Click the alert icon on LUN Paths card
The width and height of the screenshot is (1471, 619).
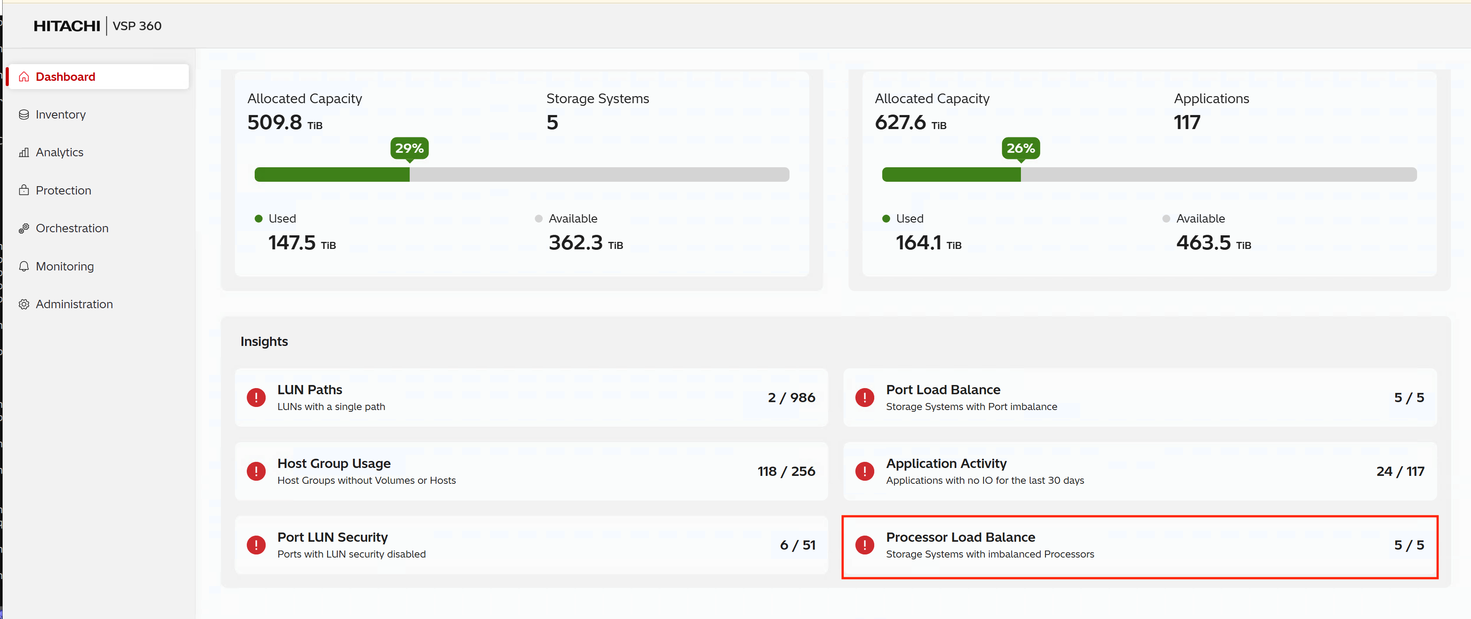(x=256, y=397)
